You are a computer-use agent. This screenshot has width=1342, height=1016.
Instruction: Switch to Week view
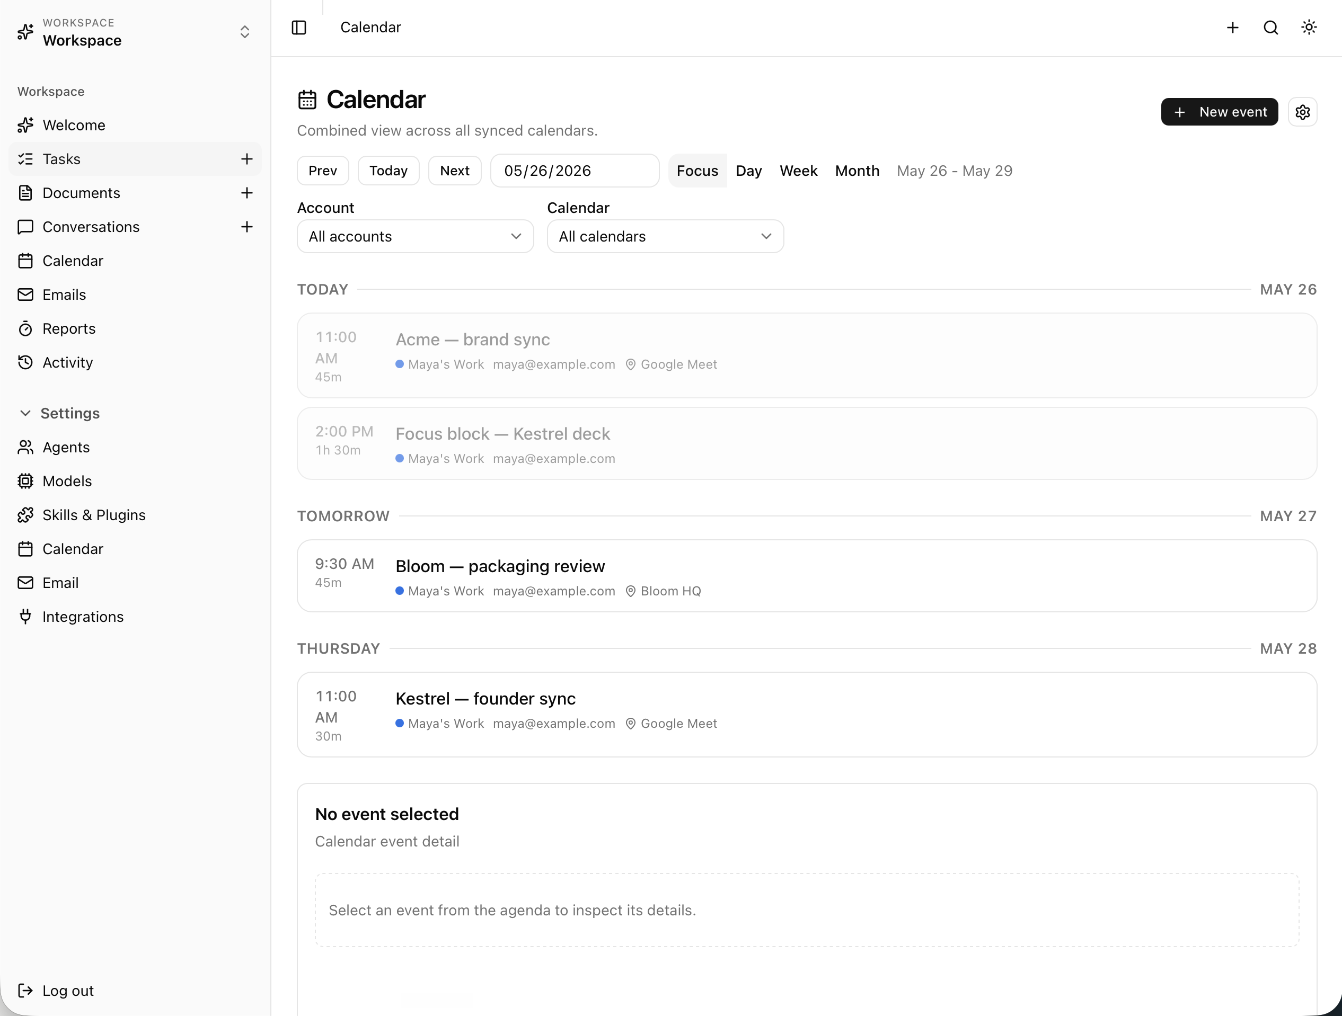point(798,171)
